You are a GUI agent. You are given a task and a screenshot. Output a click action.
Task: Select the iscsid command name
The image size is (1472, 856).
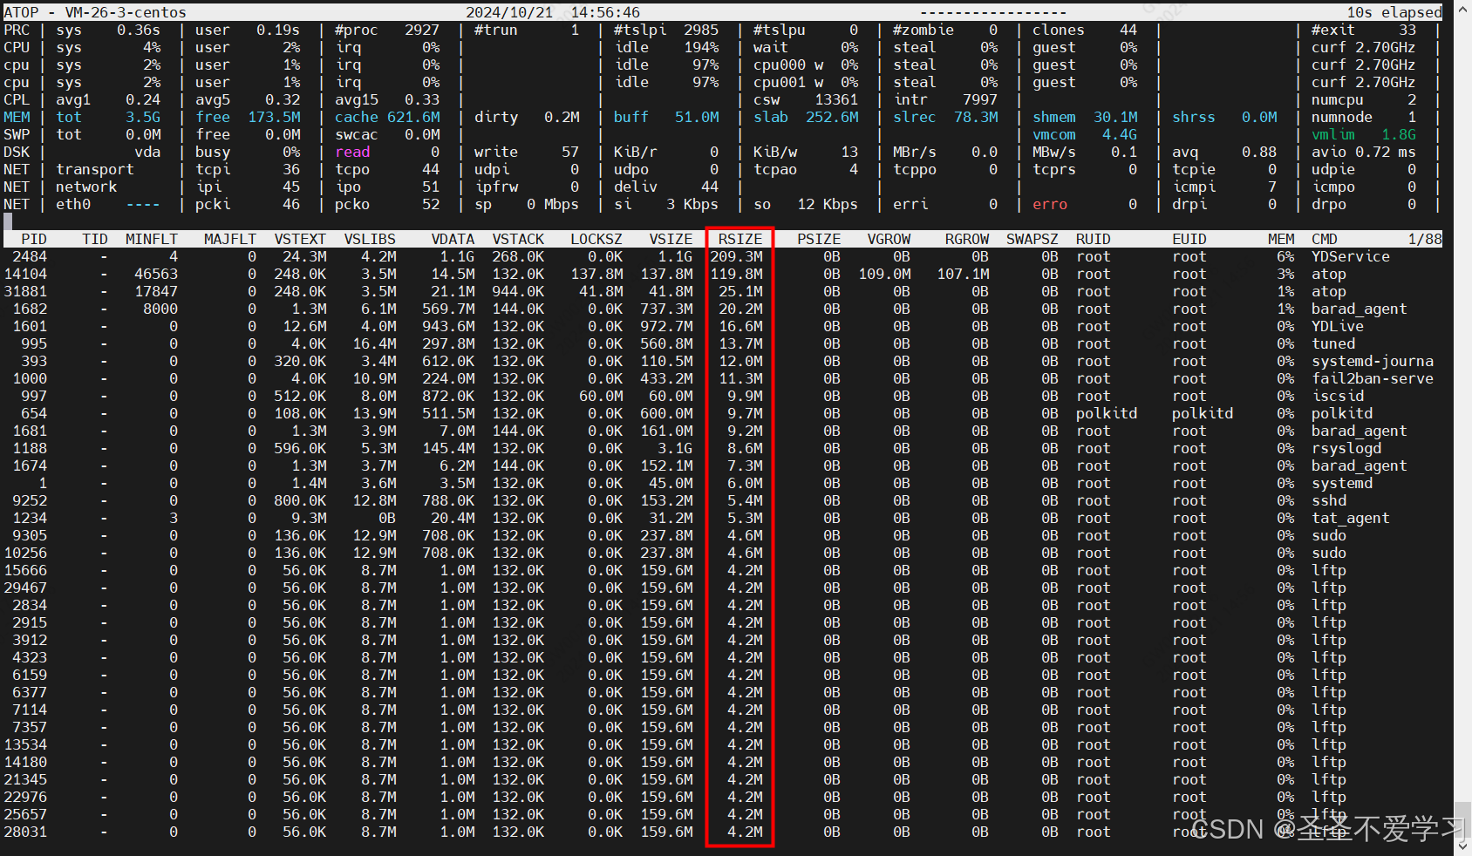click(x=1338, y=396)
